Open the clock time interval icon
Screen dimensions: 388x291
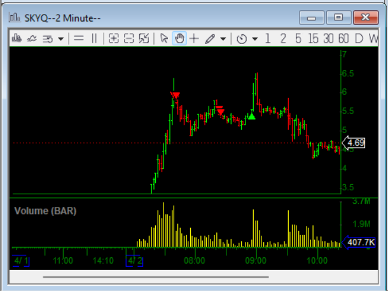point(242,39)
